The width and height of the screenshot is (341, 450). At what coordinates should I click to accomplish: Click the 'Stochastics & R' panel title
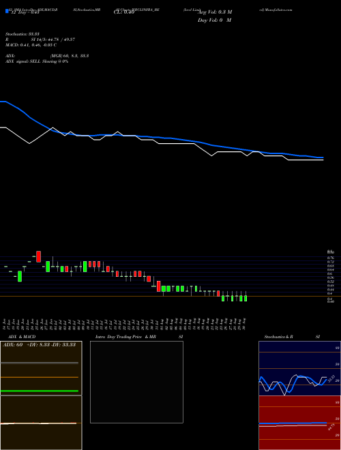click(279, 337)
